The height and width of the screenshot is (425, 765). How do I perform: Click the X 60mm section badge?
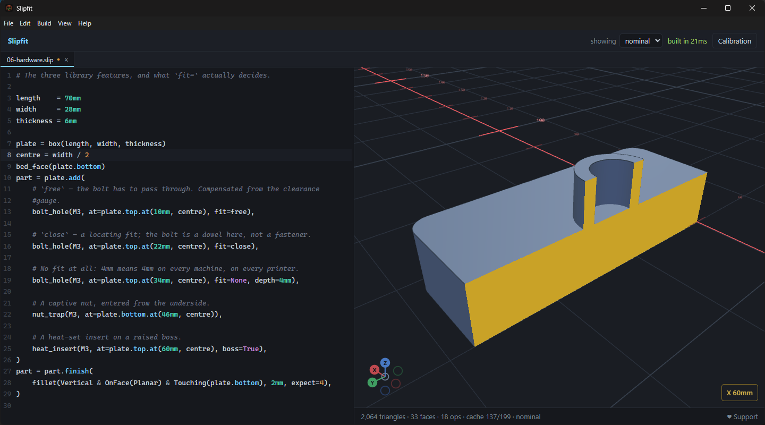coord(739,393)
